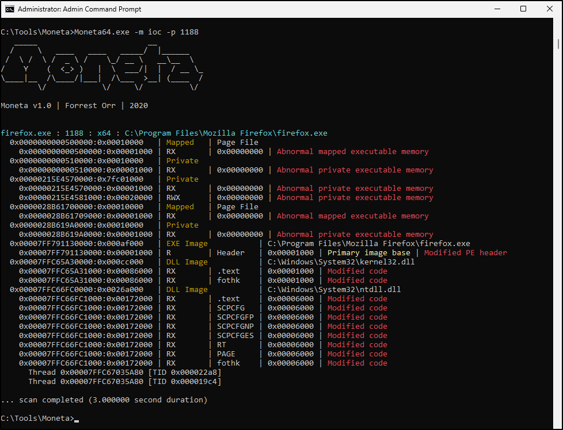
Task: Click the window title 'Administrator: Admin Command Prompt'
Action: click(x=79, y=9)
